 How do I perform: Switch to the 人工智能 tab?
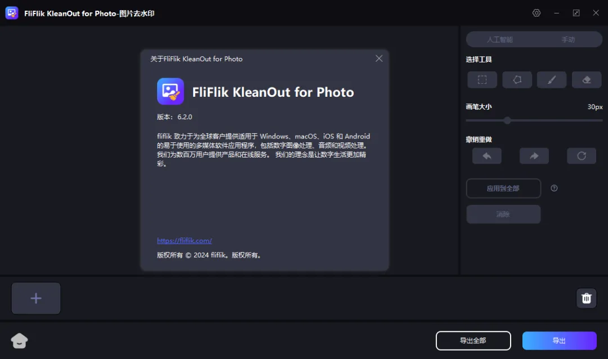click(x=500, y=39)
